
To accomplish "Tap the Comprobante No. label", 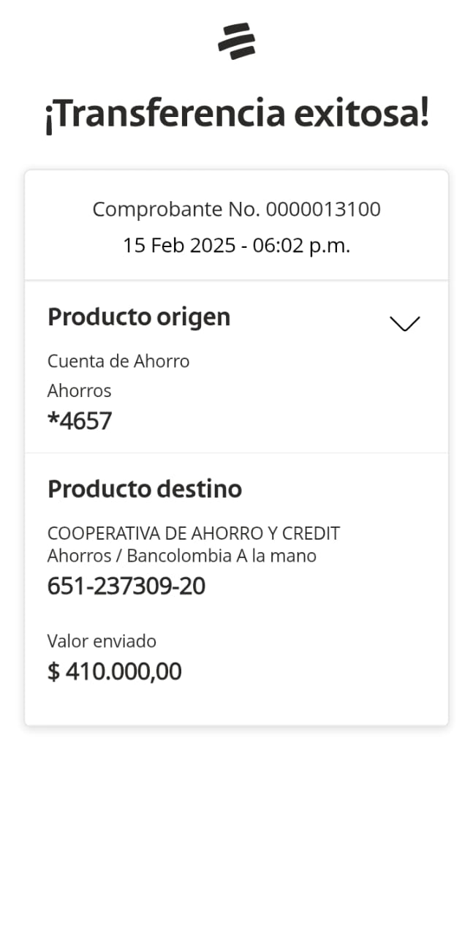I will (176, 210).
